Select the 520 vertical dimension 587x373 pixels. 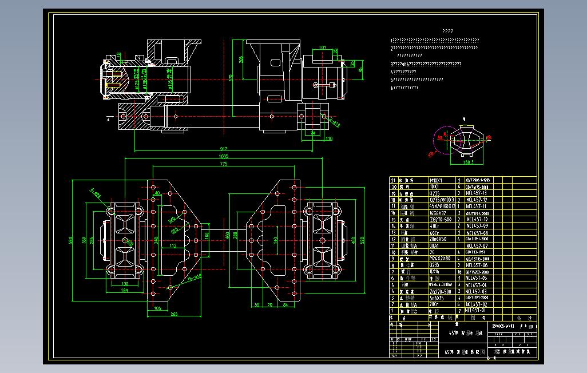[362, 240]
